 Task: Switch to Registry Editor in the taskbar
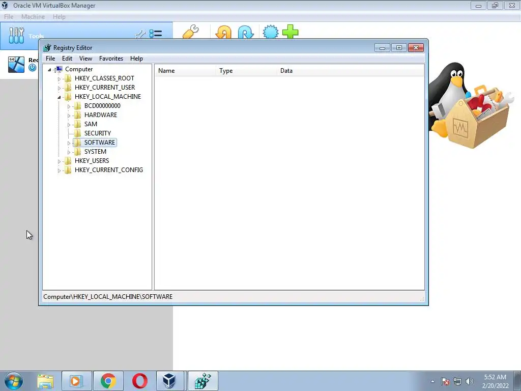203,381
